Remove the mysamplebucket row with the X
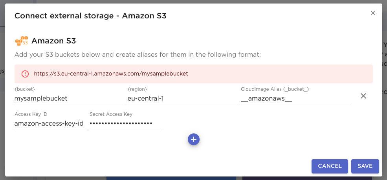Screen dimensions: 387x180 click(363, 96)
